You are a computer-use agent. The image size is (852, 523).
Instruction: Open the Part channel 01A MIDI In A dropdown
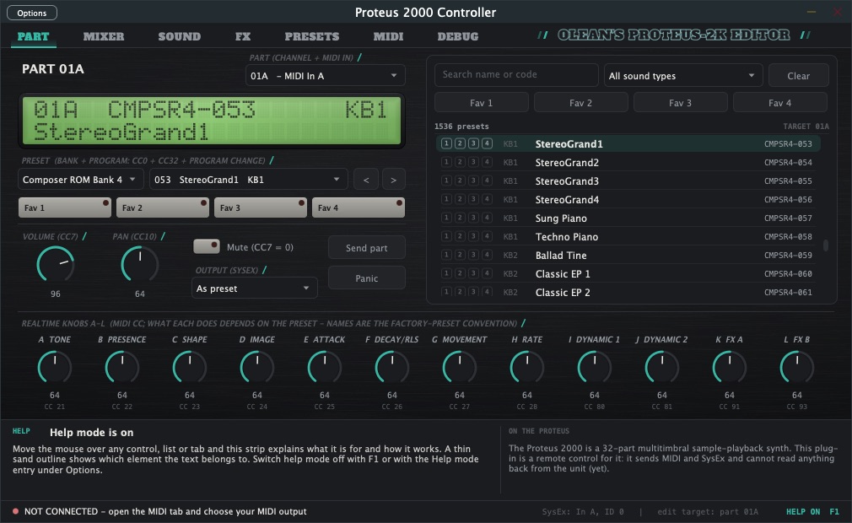(325, 75)
